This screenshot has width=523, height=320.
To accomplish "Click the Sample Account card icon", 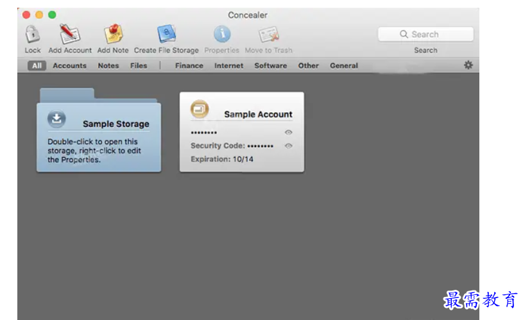I will 200,109.
